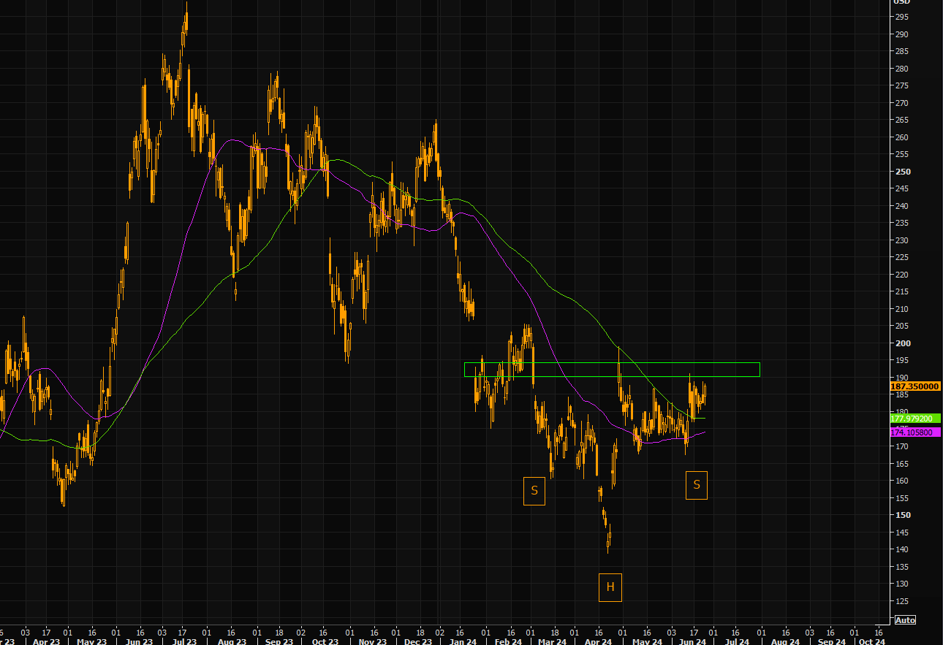Click the Jan 24 month label
This screenshot has height=645, width=943.
tap(463, 641)
